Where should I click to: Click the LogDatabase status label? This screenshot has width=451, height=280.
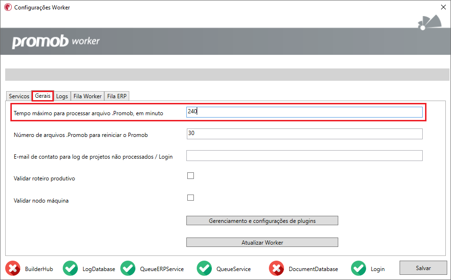(x=99, y=269)
